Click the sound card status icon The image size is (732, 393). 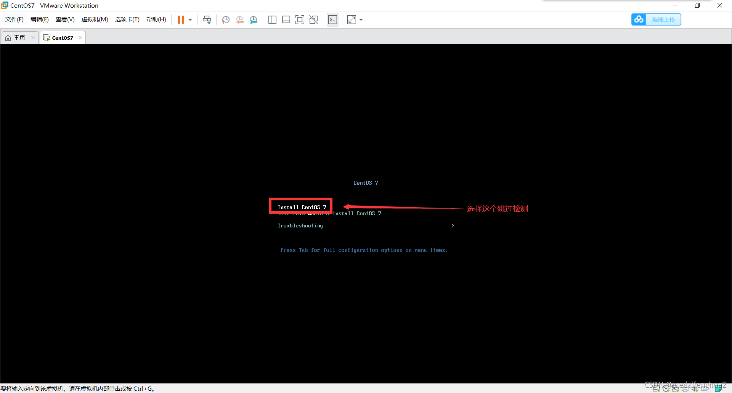695,389
